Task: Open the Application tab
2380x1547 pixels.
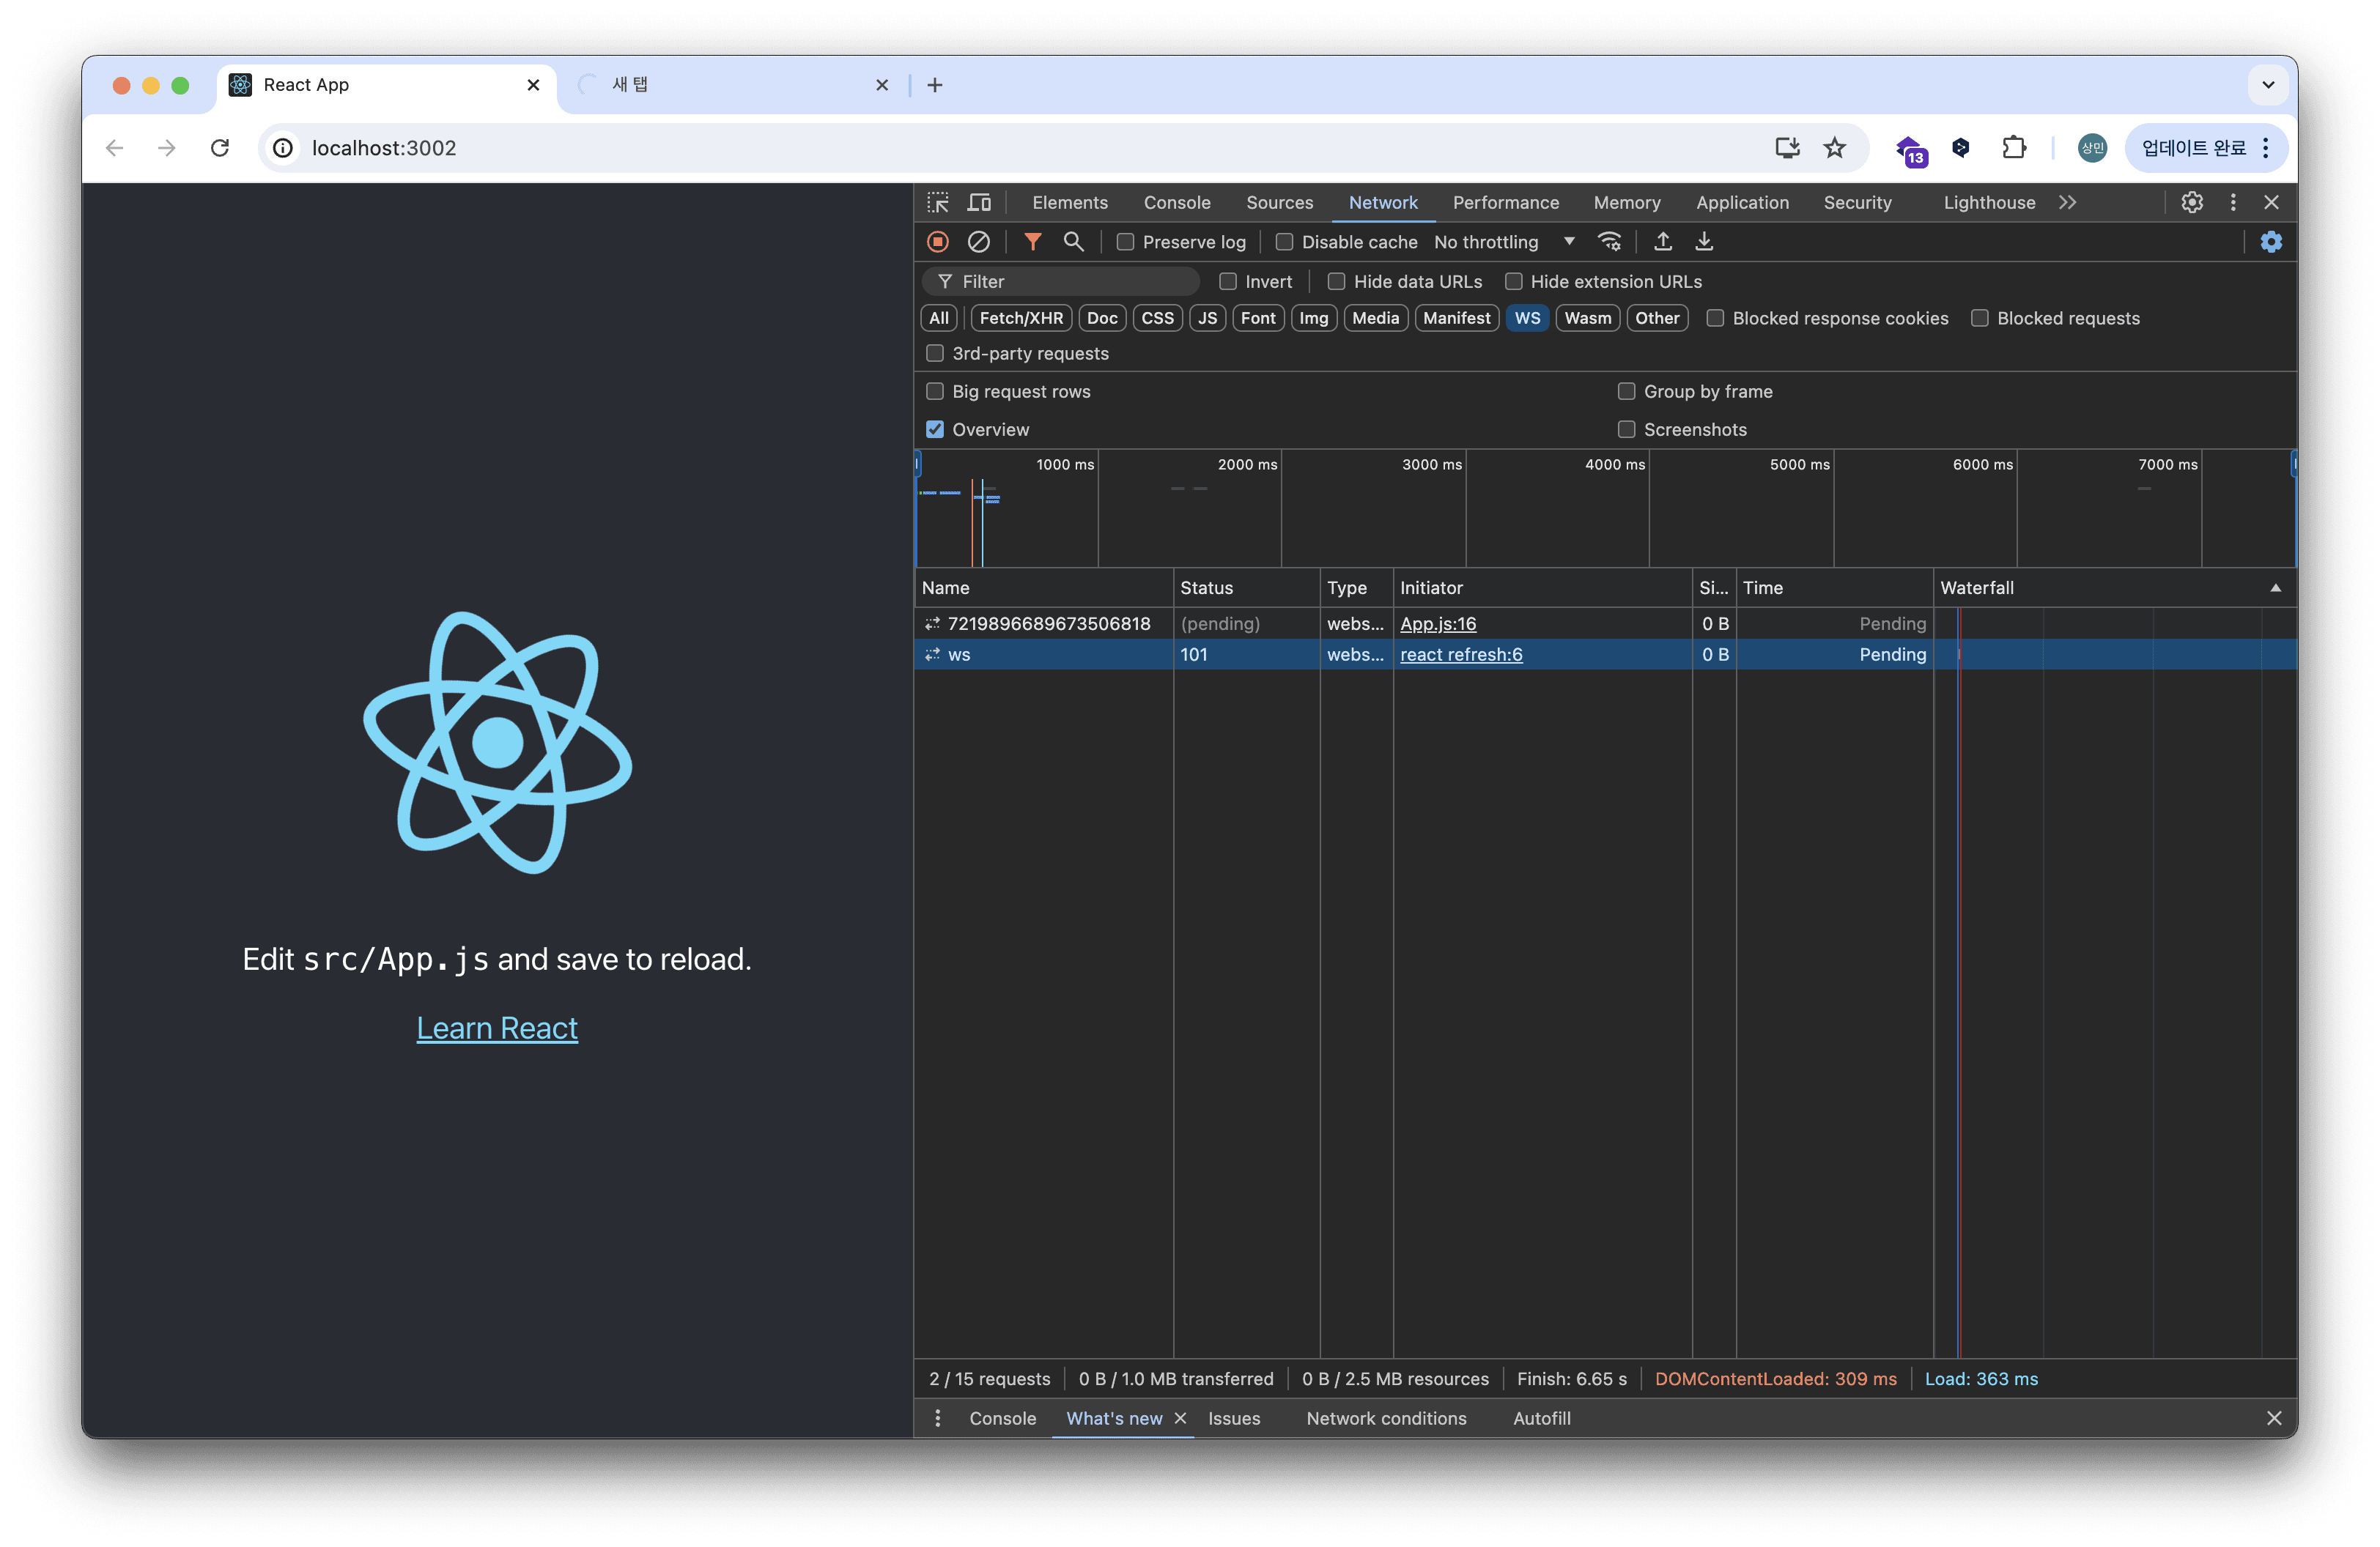Action: click(x=1742, y=203)
